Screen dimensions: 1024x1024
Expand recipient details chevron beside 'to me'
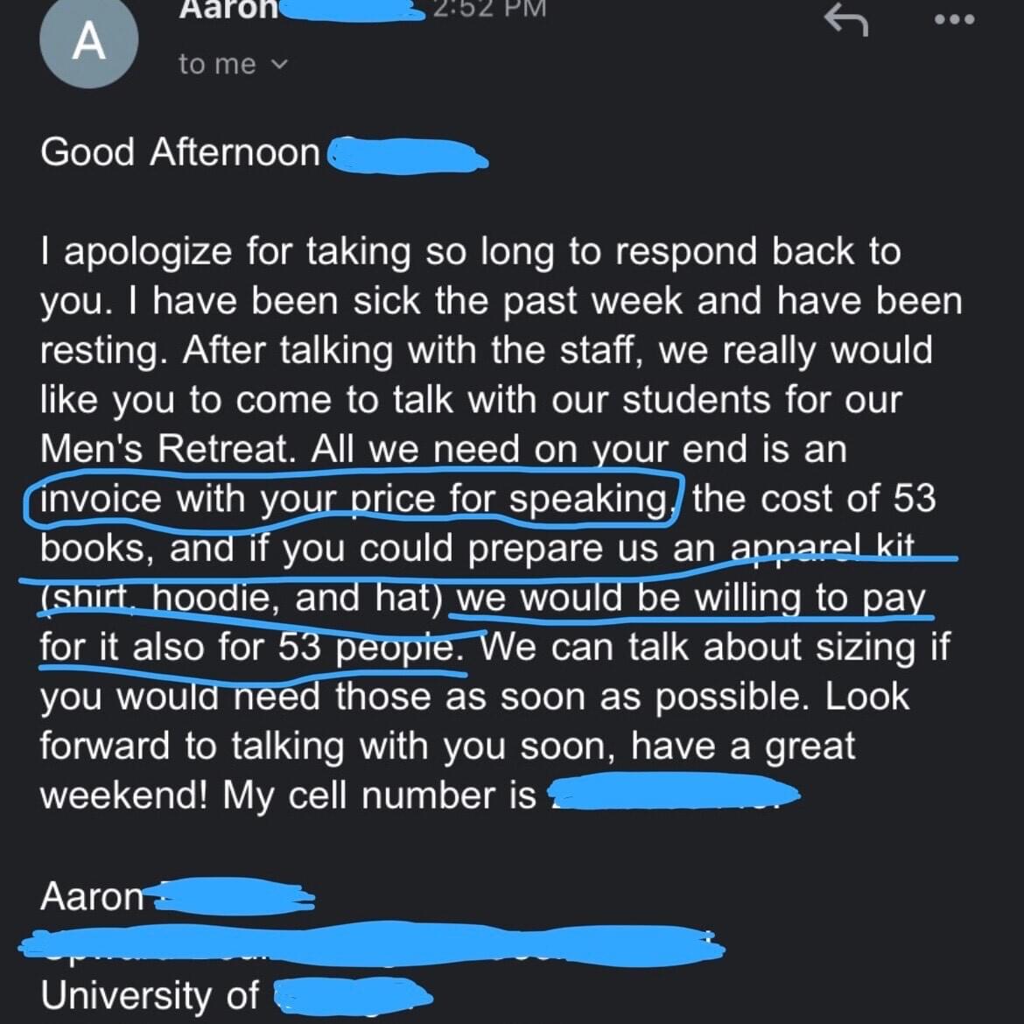[x=279, y=64]
